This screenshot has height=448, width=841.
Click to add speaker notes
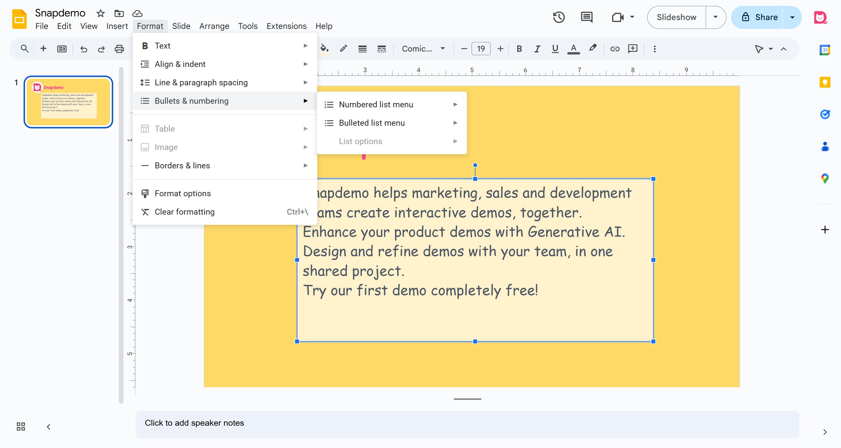coord(467,424)
